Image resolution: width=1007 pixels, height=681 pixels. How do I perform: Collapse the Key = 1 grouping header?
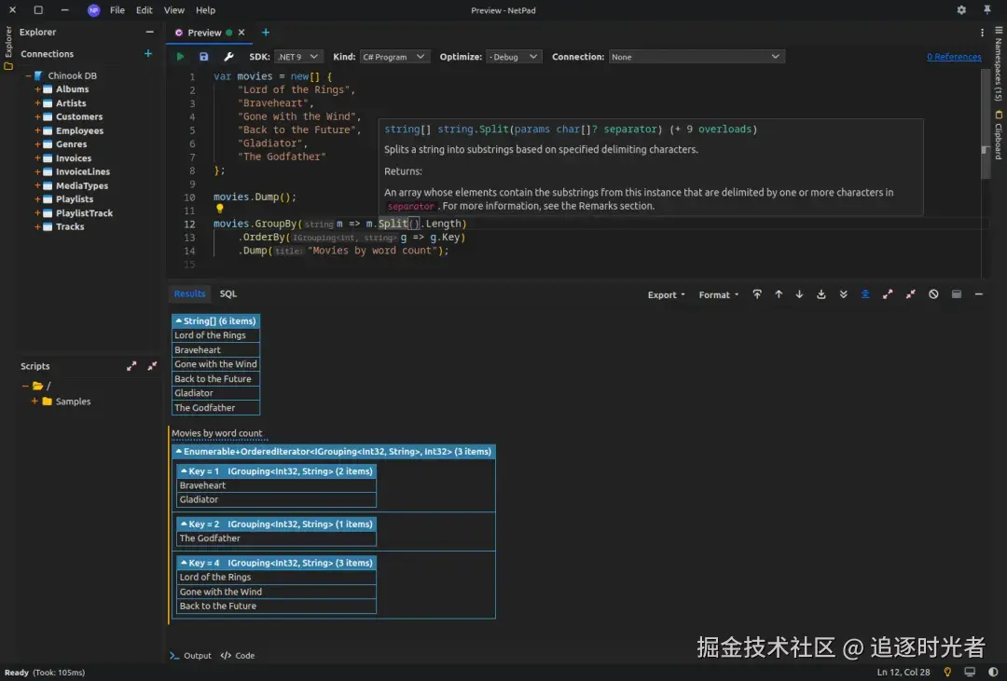(276, 471)
